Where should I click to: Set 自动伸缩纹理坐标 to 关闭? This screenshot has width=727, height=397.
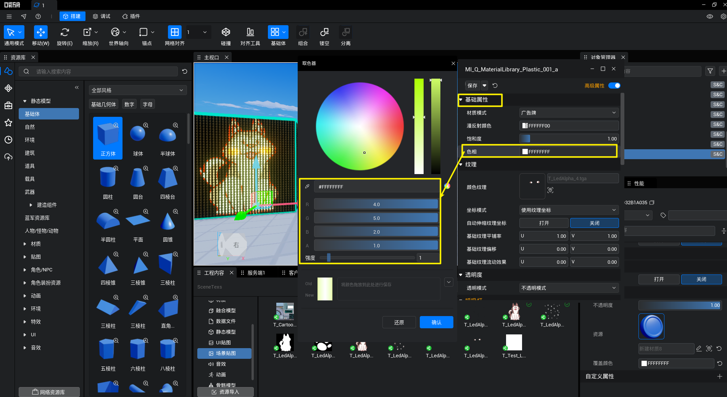click(x=594, y=223)
